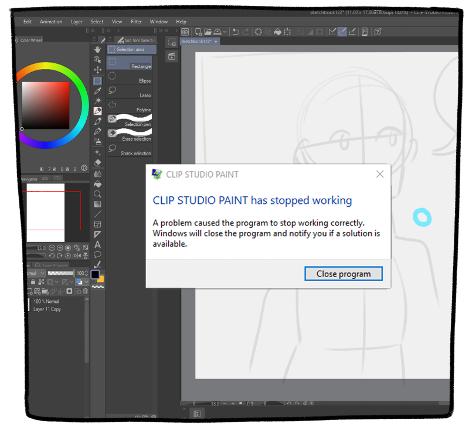Screen dimensions: 469x430
Task: Open Edit menu
Action: [27, 22]
